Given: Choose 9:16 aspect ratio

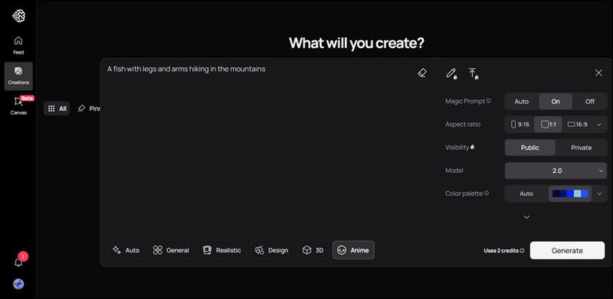Looking at the screenshot, I should click(x=520, y=124).
